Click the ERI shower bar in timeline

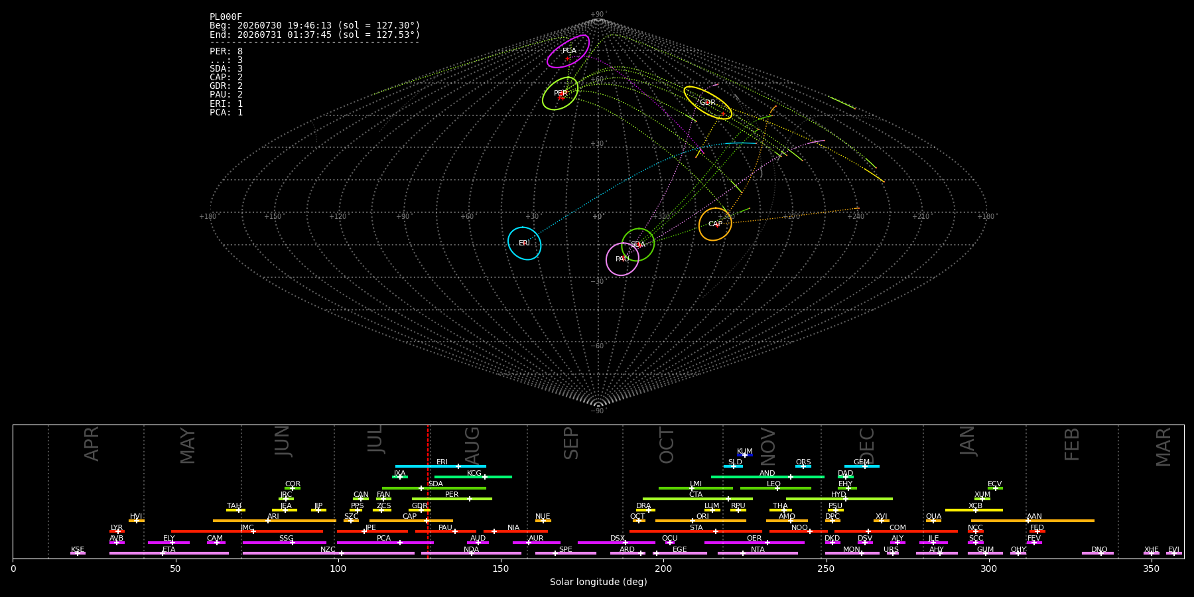coord(440,466)
